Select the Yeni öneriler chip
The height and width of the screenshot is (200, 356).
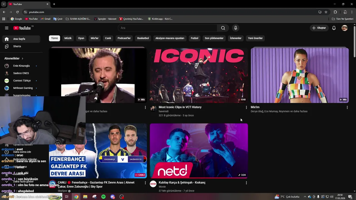click(255, 38)
